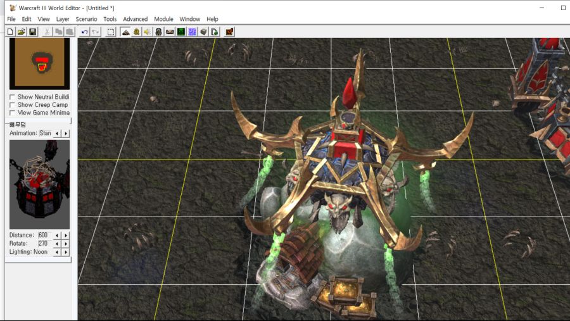
Task: Open the Import Manager box icon
Action: pos(203,32)
